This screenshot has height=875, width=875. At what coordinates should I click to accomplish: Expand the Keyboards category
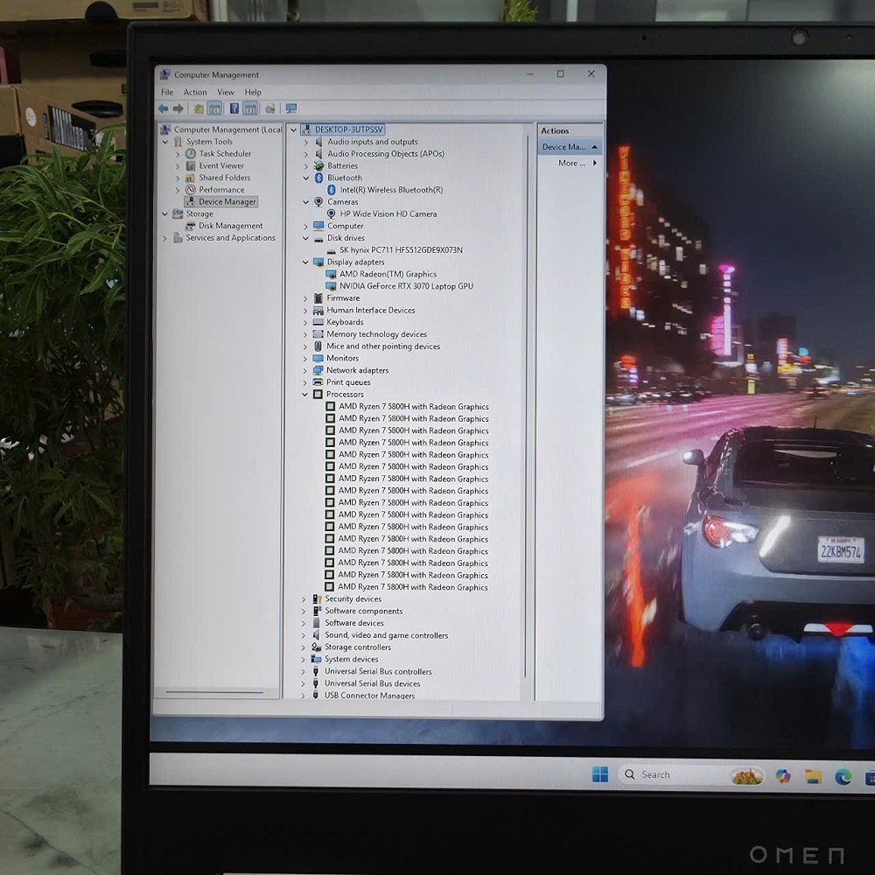pos(305,323)
